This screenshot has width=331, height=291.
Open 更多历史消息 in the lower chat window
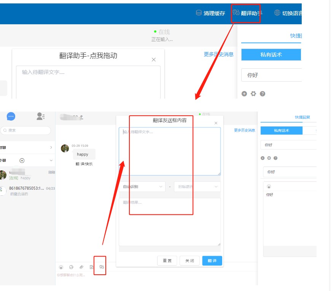click(245, 131)
